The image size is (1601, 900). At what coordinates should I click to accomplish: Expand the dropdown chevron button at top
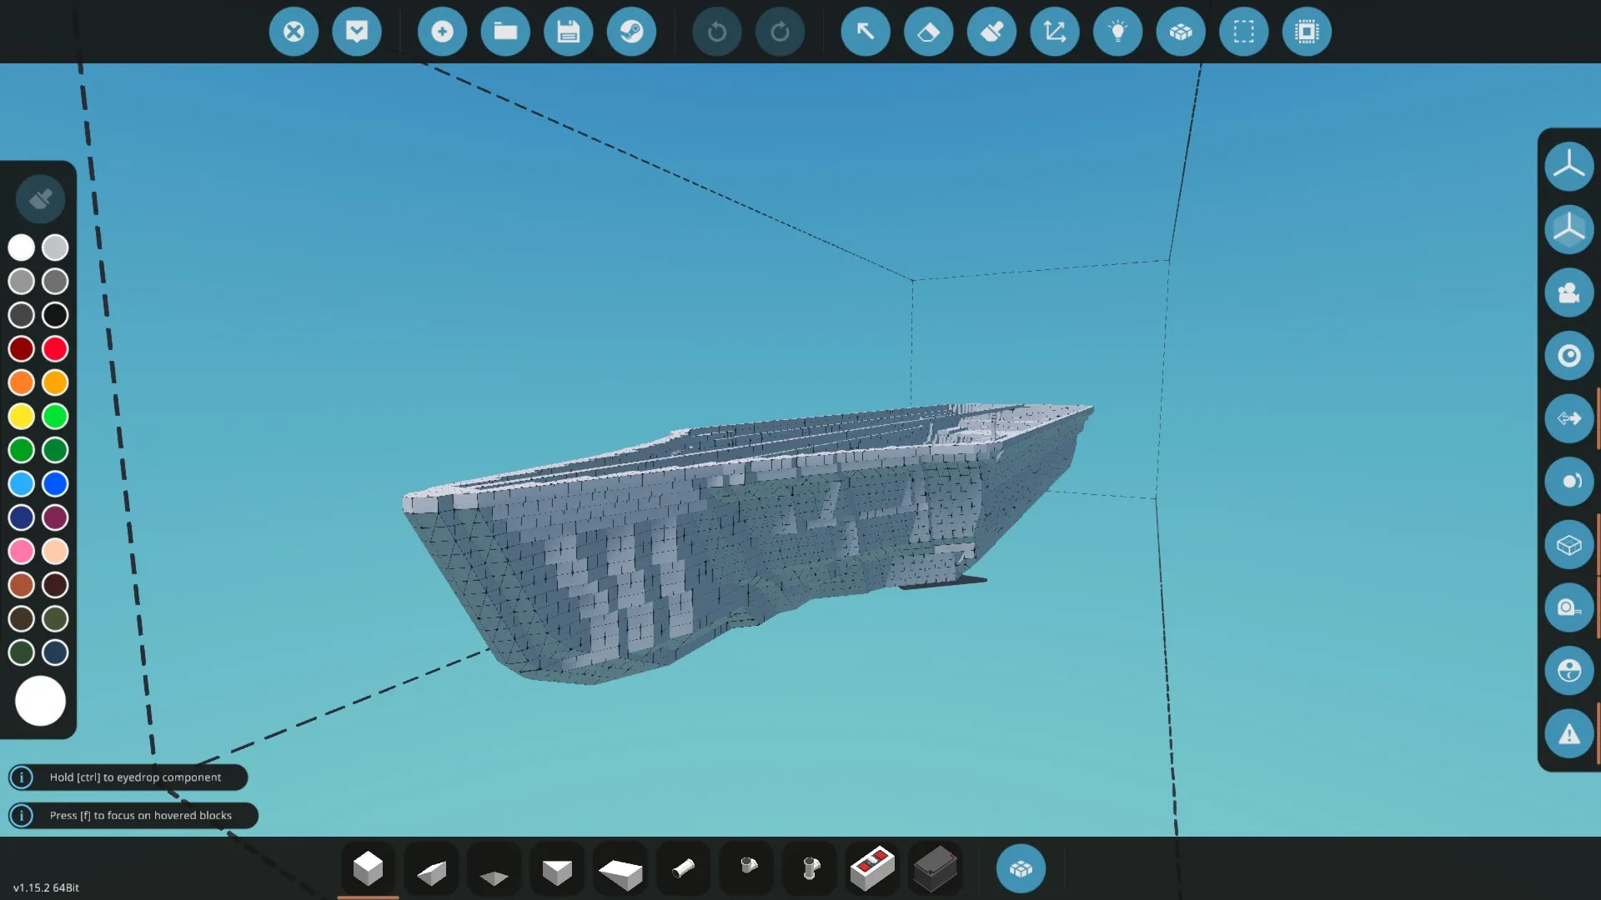tap(357, 32)
